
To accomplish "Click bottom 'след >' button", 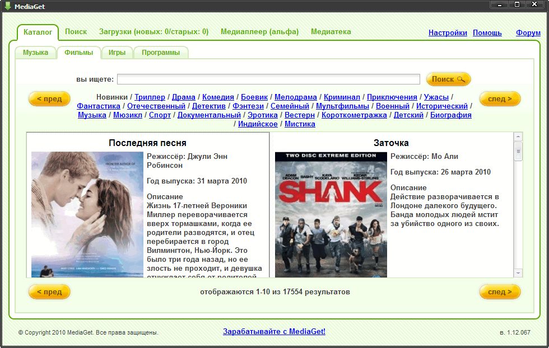I will tap(500, 292).
